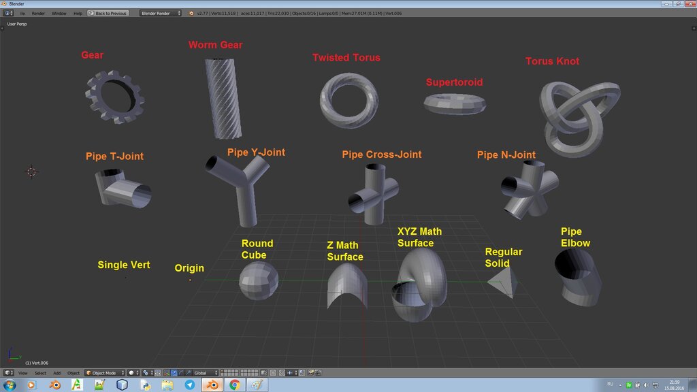Open the Info editor type selector icon
This screenshot has height=392, width=697.
8,14
